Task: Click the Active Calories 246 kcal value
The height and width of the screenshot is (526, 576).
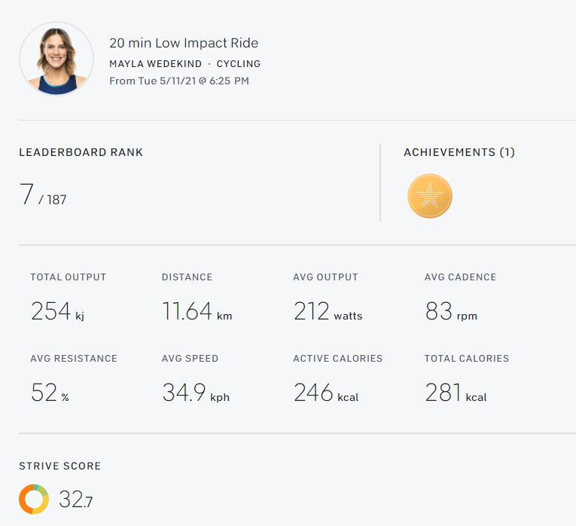Action: pos(324,393)
